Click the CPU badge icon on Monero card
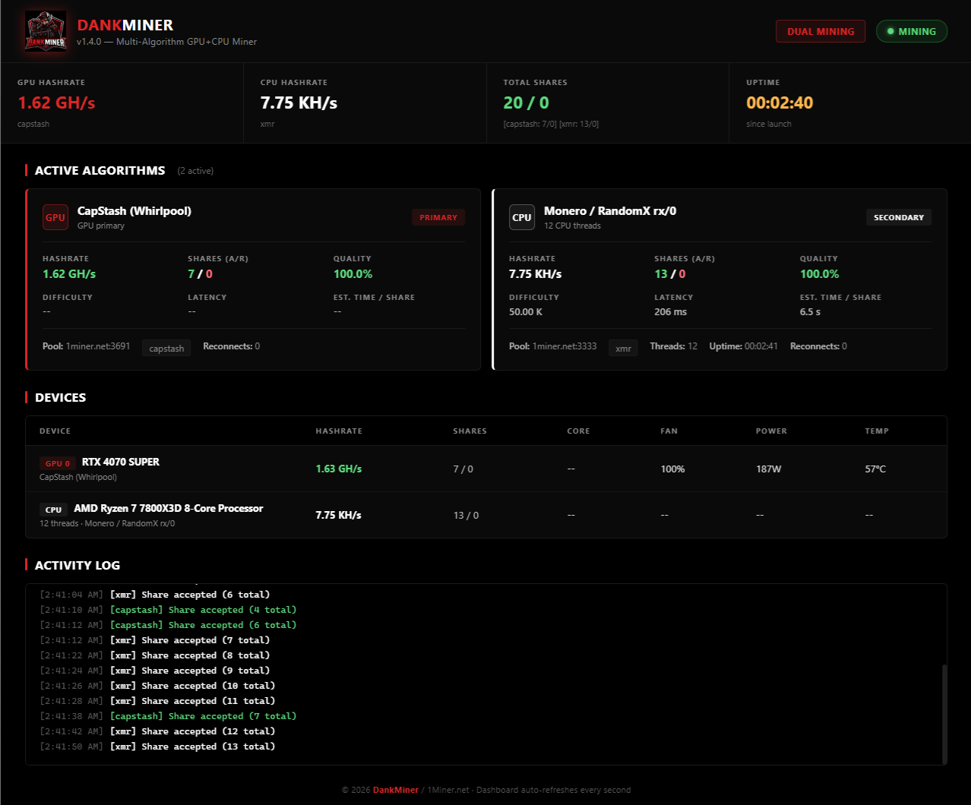Viewport: 971px width, 805px height. [x=522, y=217]
